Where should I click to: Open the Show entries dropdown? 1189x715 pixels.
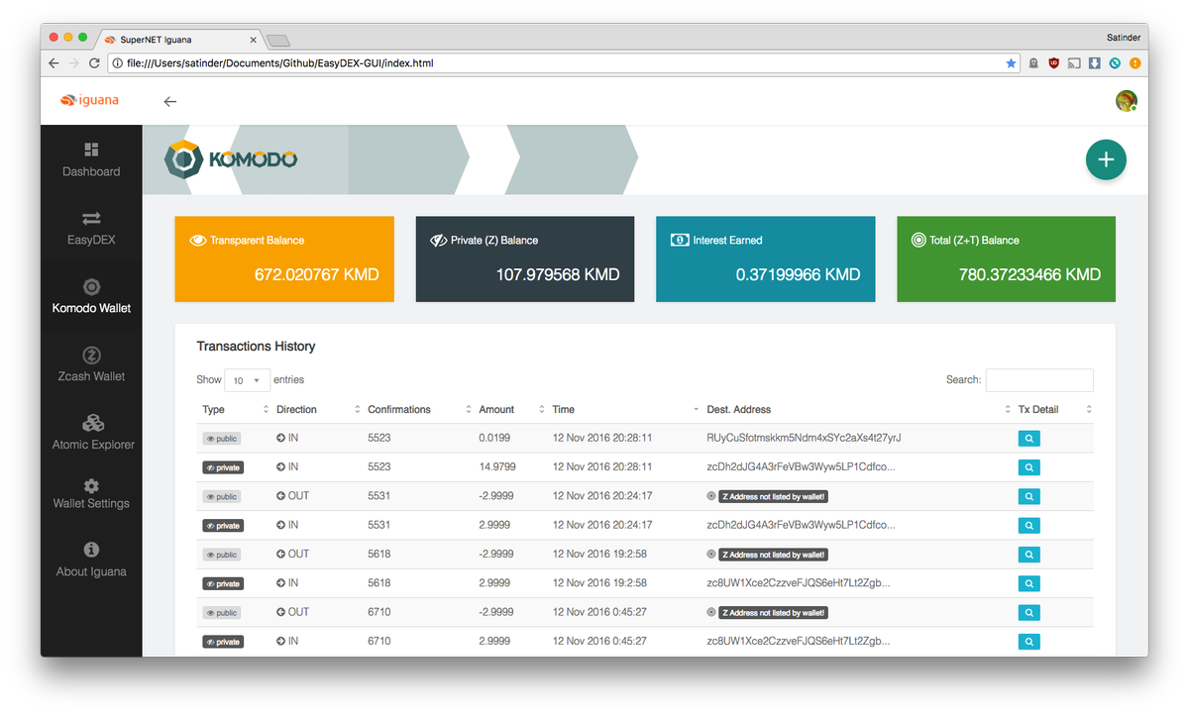pos(247,380)
